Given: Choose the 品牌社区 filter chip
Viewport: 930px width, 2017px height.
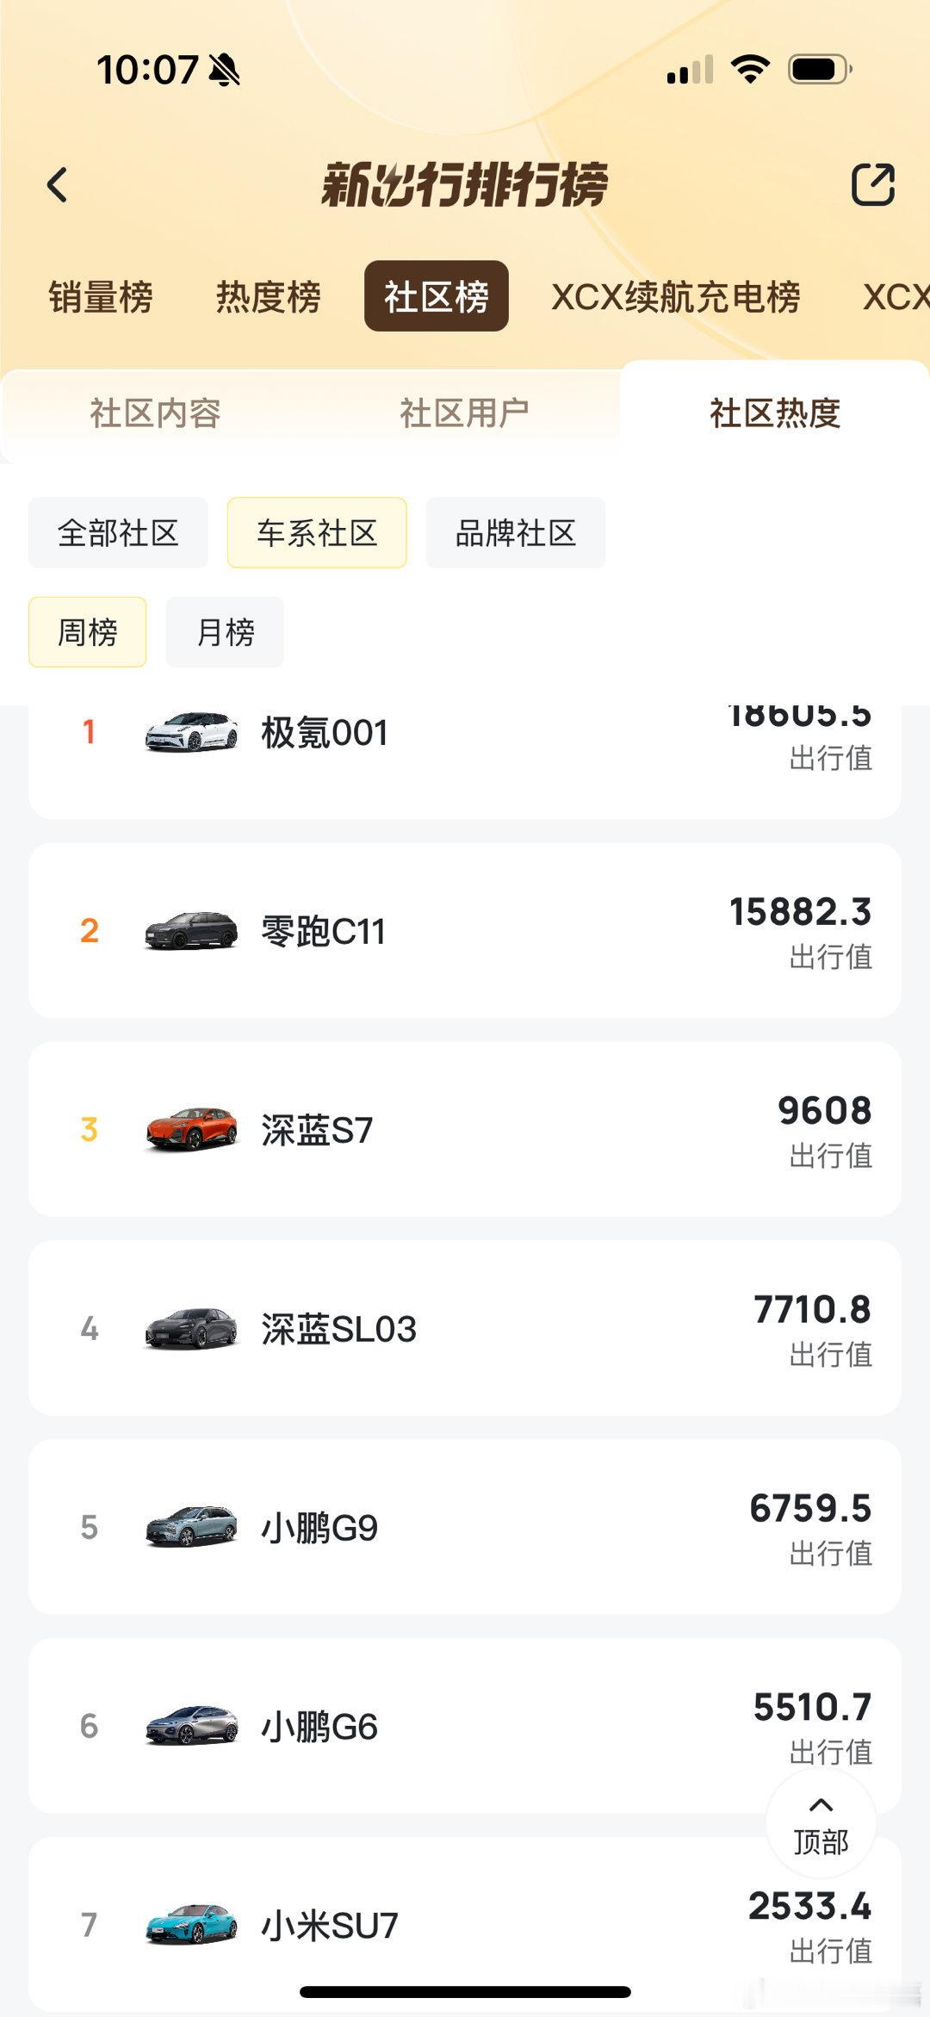Looking at the screenshot, I should click(516, 532).
